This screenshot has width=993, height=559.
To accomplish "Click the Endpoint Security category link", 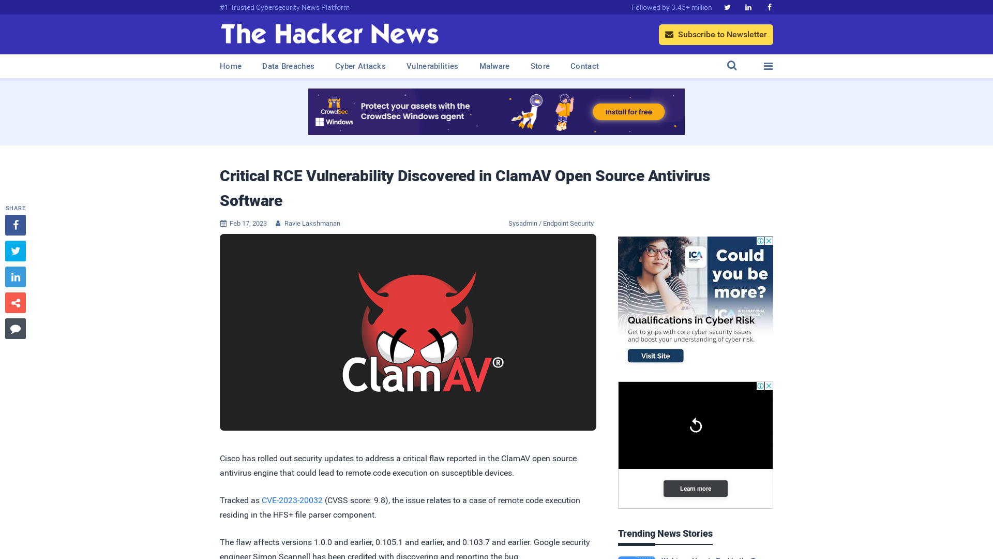I will [x=567, y=223].
